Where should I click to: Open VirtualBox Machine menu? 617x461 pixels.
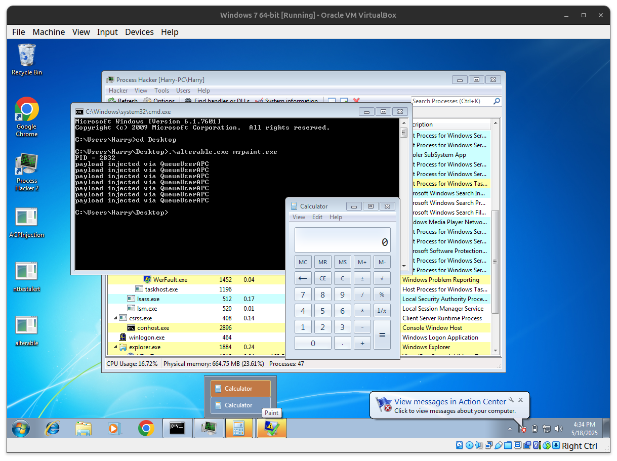click(49, 32)
